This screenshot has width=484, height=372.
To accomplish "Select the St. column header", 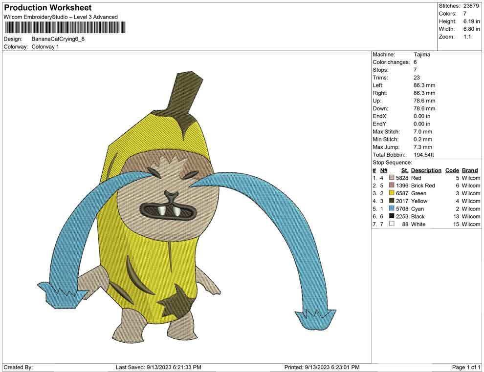I will 405,170.
